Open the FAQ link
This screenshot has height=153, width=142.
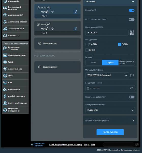(x=93, y=145)
